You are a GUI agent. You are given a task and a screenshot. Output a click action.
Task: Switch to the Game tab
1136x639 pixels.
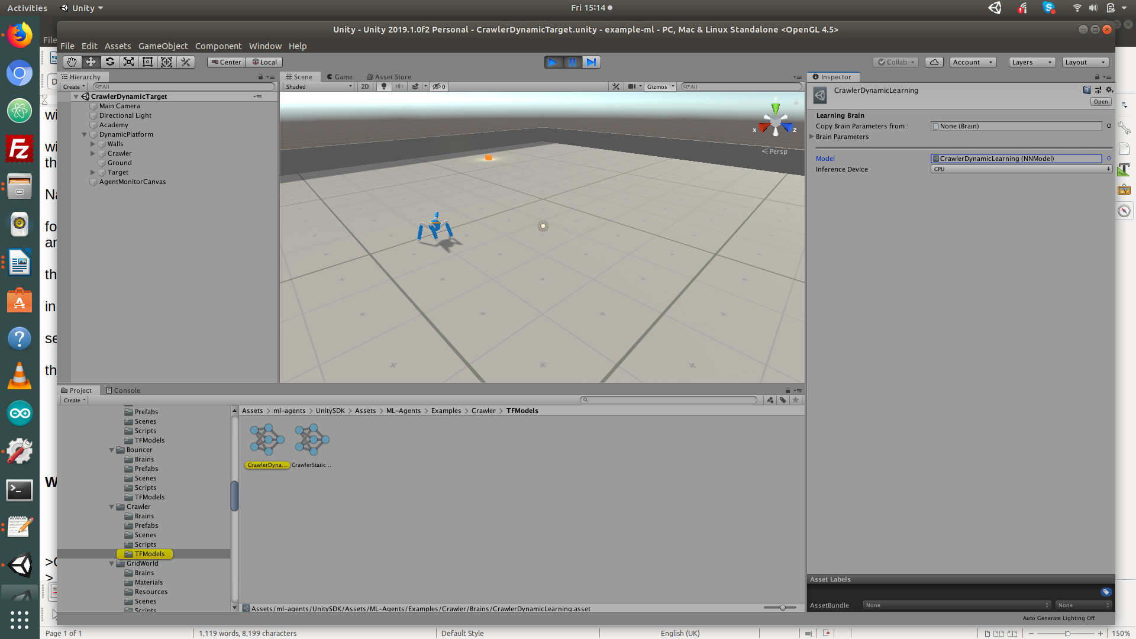340,77
